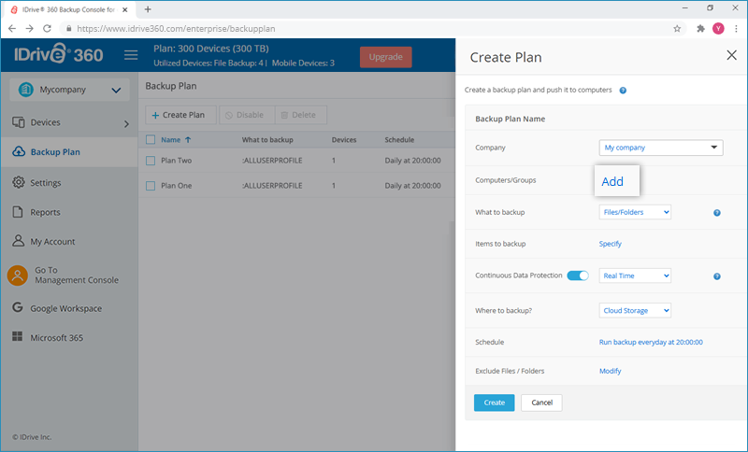Click the orange Management Console avatar icon

pos(18,275)
